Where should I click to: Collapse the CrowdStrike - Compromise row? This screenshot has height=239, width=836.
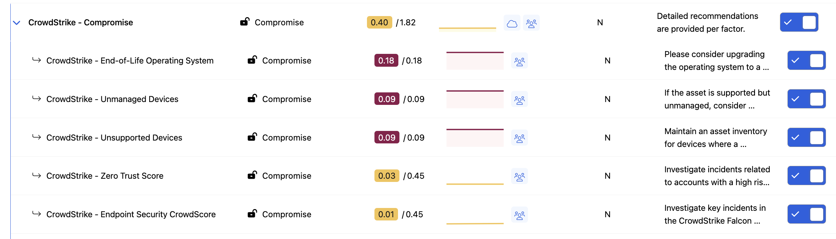16,23
